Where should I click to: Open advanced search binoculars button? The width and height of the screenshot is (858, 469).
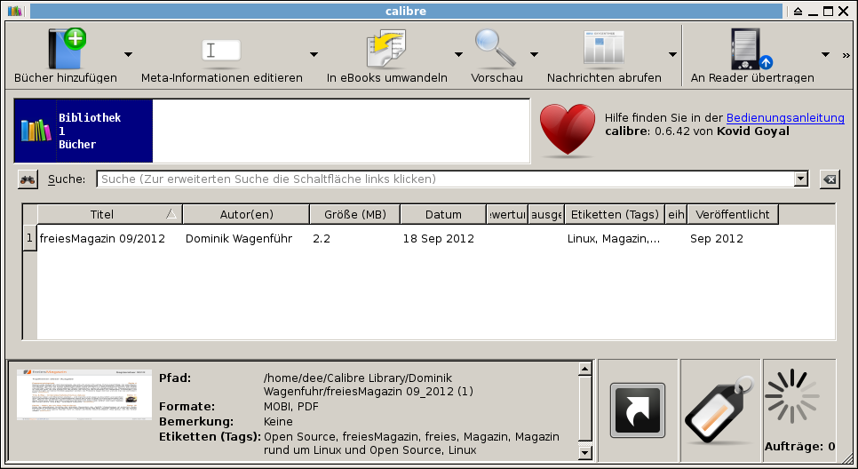(28, 179)
